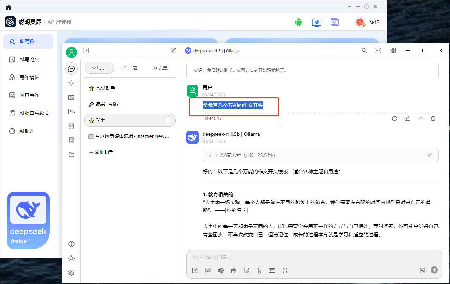
Task: Click the copy icon on user message
Action: [420, 119]
